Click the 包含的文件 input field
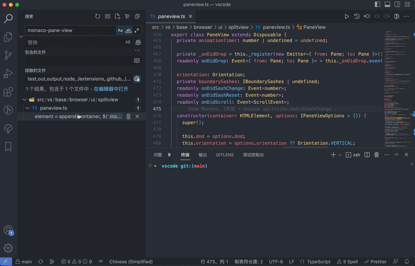415x266 pixels. click(x=79, y=61)
